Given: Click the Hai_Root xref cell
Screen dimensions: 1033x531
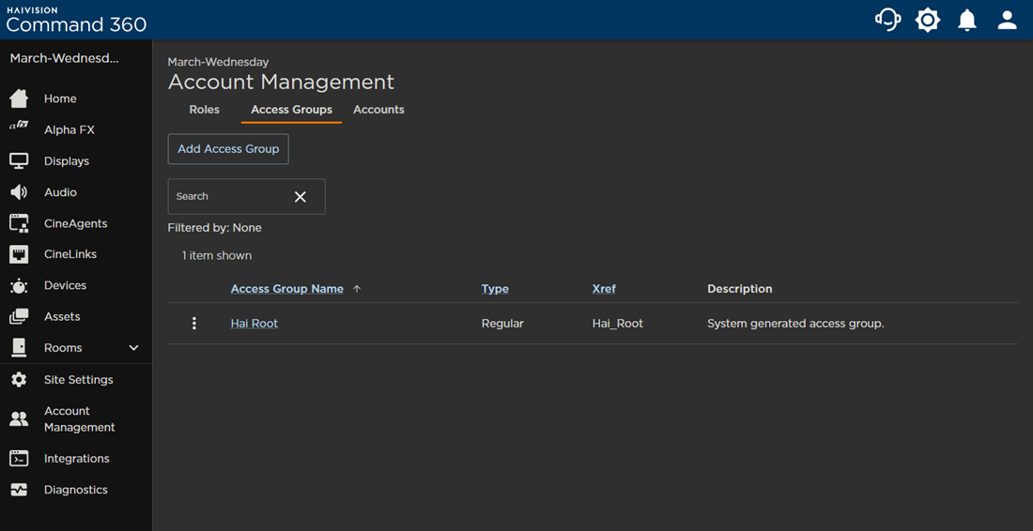Looking at the screenshot, I should click(617, 323).
